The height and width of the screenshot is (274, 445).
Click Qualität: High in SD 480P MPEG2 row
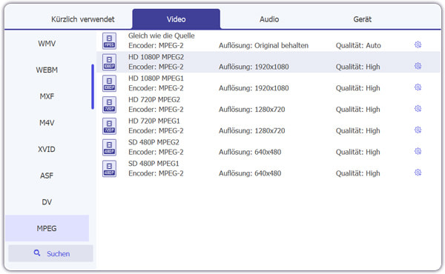(x=357, y=152)
